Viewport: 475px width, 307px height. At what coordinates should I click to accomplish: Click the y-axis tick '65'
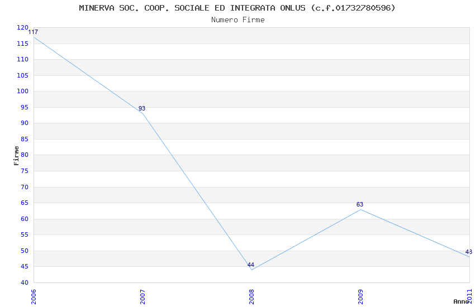25,203
